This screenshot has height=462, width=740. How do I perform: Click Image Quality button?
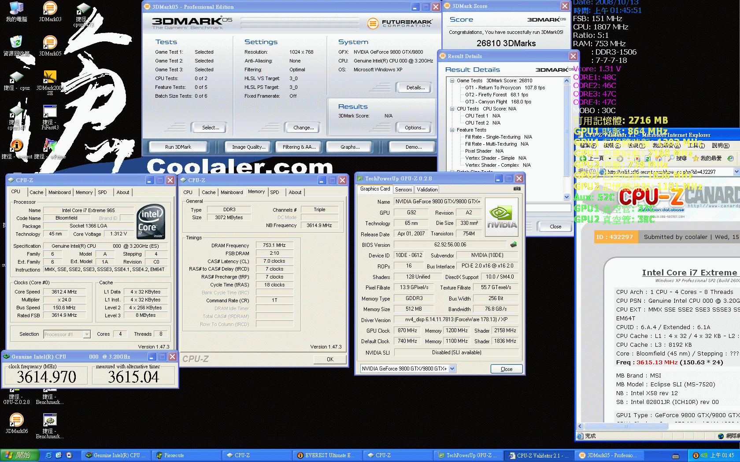[248, 147]
